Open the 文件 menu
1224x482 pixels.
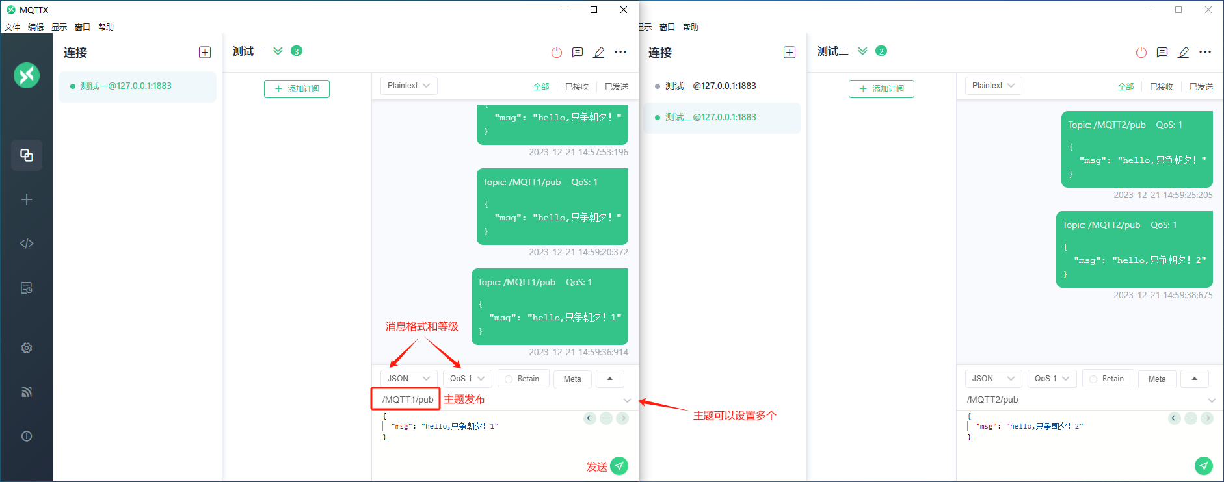point(12,27)
